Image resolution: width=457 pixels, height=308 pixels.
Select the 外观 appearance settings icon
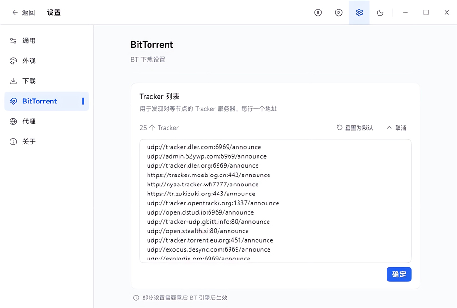(x=13, y=61)
